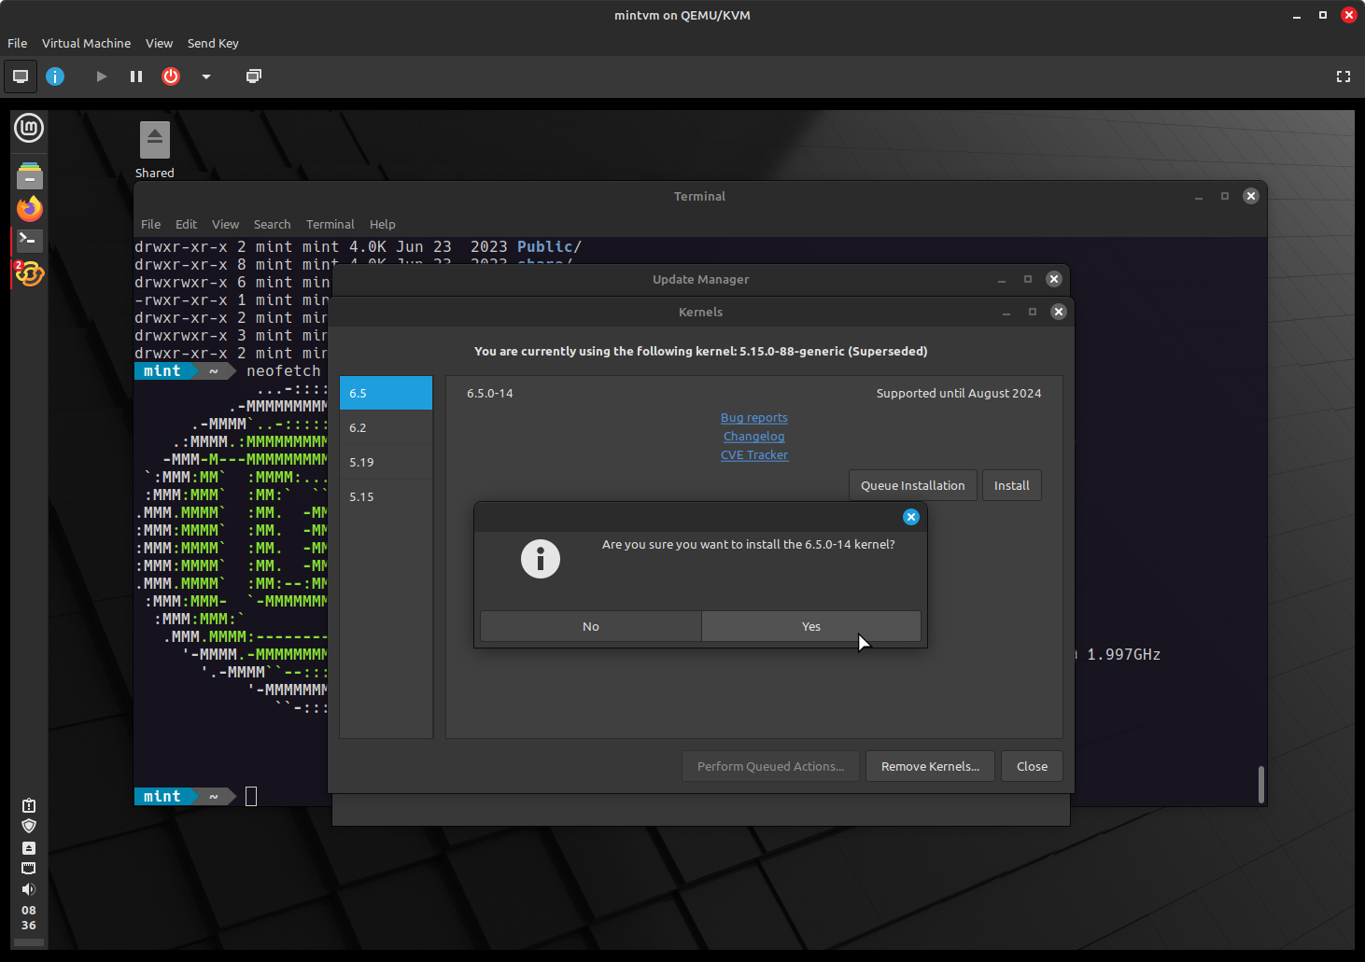Screen dimensions: 1365x962
Task: Open the Send Key menu
Action: coord(213,43)
